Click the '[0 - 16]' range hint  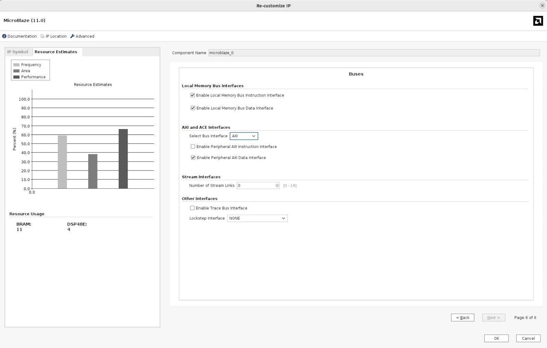point(290,185)
